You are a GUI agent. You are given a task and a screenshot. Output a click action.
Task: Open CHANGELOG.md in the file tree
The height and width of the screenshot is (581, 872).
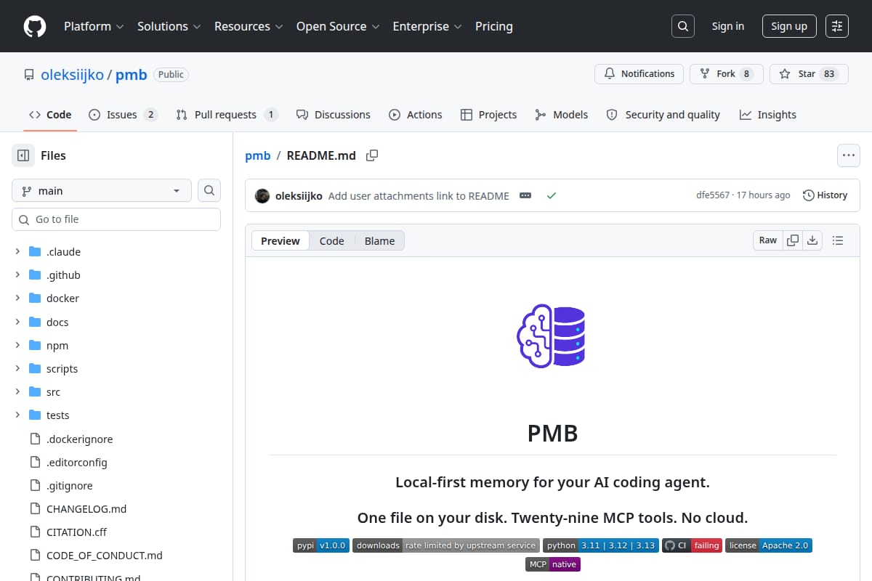[x=86, y=508]
